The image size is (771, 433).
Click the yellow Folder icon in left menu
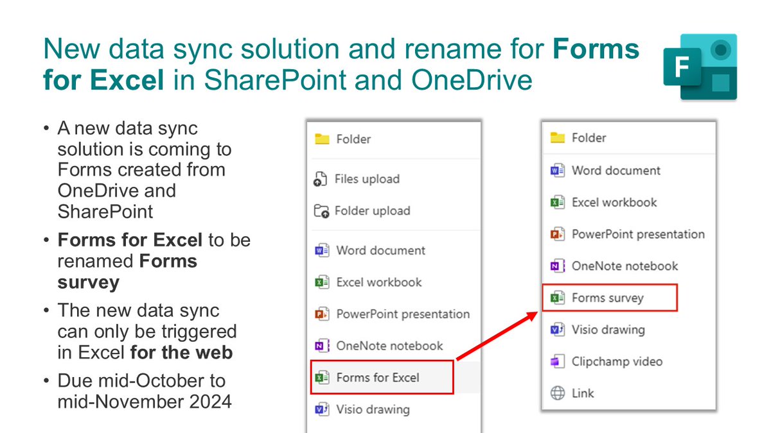pyautogui.click(x=323, y=139)
